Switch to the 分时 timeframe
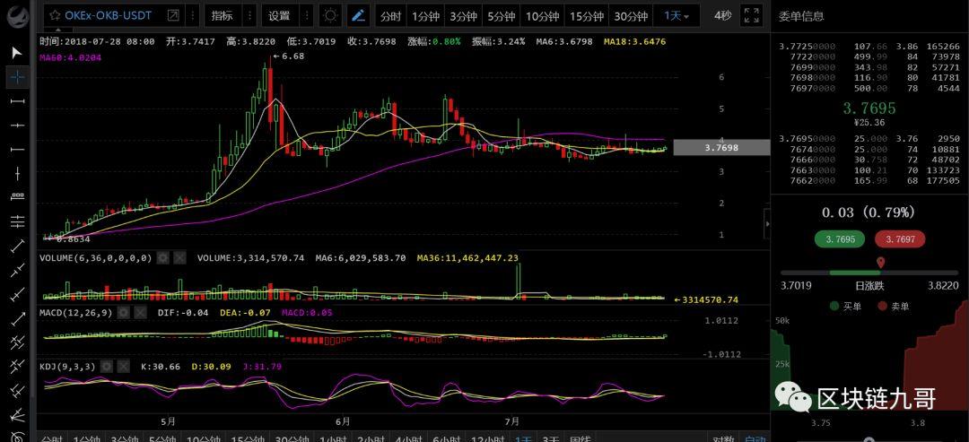This screenshot has height=442, width=969. click(390, 17)
